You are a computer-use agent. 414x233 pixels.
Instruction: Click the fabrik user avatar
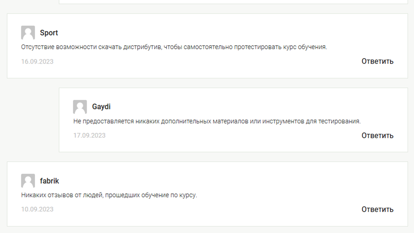[28, 181]
